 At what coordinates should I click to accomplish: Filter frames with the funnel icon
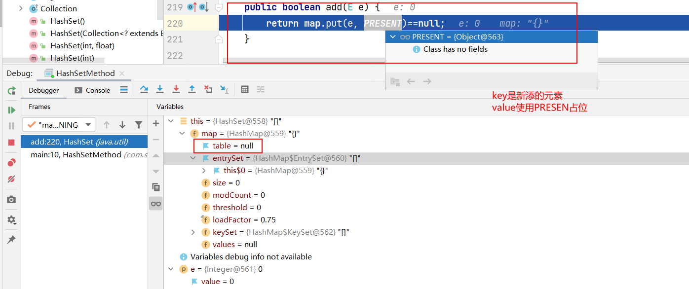point(139,125)
